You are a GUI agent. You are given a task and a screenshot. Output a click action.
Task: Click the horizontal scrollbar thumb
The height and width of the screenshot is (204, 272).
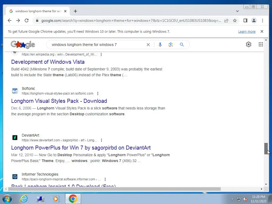[114, 189]
